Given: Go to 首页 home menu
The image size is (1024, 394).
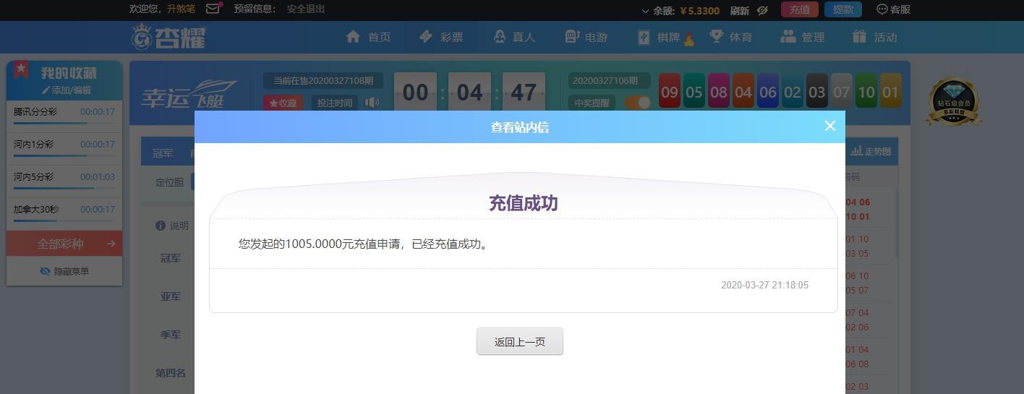Looking at the screenshot, I should click(368, 37).
